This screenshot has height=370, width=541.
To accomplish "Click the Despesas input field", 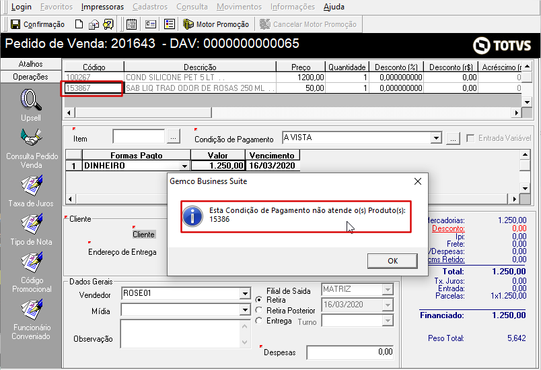I will [350, 352].
